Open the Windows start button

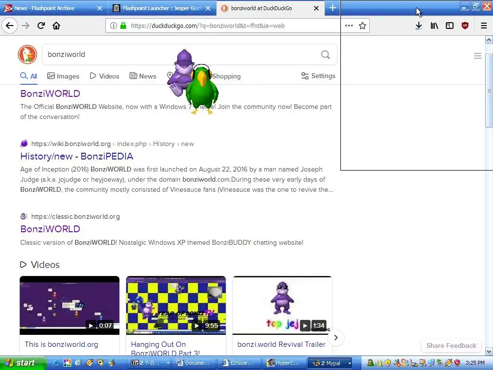[x=23, y=363]
